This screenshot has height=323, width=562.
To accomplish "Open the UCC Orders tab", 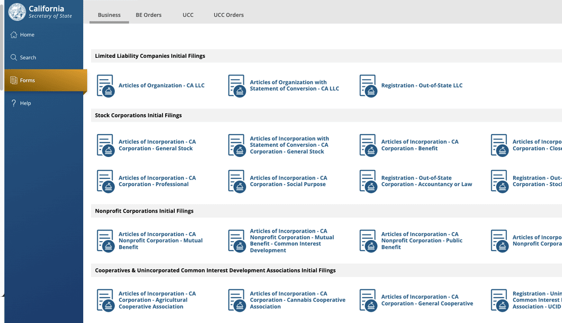I will tap(229, 15).
